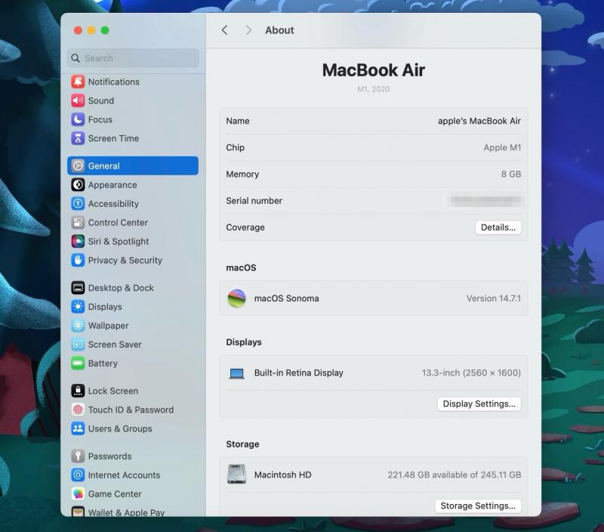
Task: Click the 8 GB memory value
Action: [x=511, y=175]
